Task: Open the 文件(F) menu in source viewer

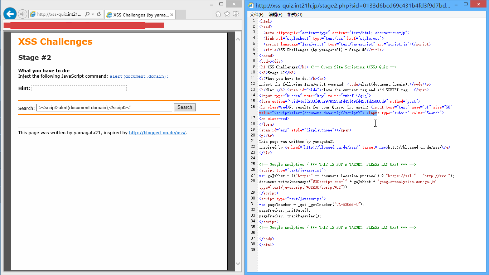Action: click(x=256, y=15)
